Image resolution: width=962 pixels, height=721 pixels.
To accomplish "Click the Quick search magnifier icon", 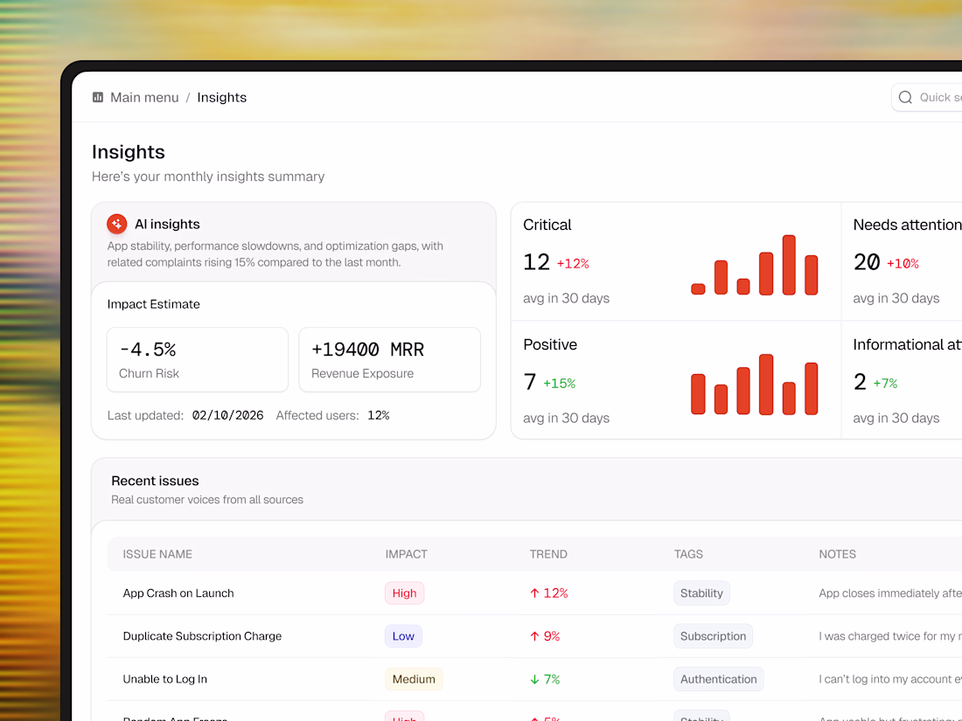I will pos(905,98).
